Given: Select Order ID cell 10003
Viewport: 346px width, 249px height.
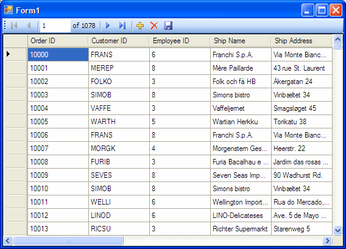Looking at the screenshot, I should [x=58, y=94].
